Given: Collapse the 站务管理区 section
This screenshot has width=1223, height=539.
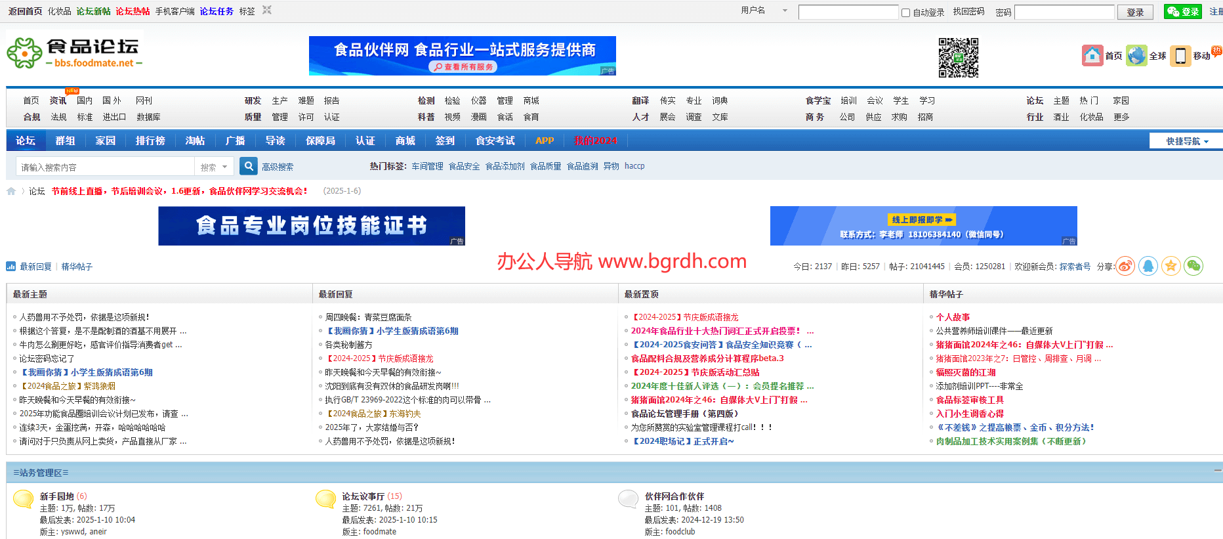Looking at the screenshot, I should point(1217,471).
